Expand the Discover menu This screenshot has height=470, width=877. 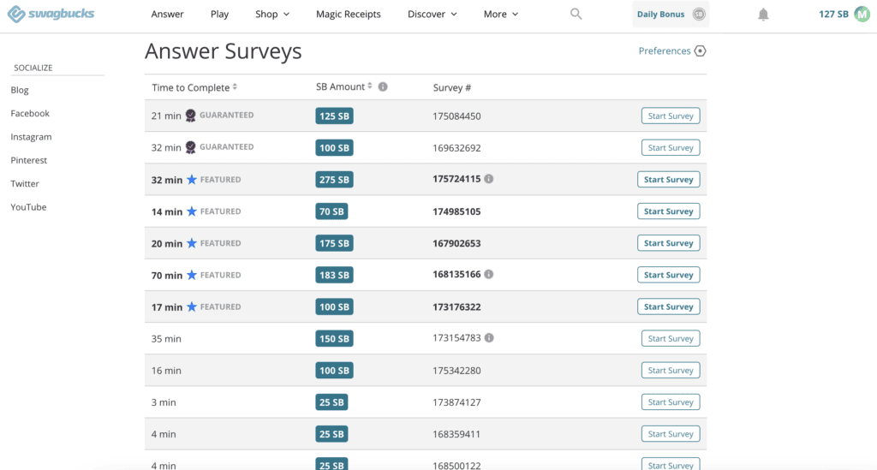[432, 15]
